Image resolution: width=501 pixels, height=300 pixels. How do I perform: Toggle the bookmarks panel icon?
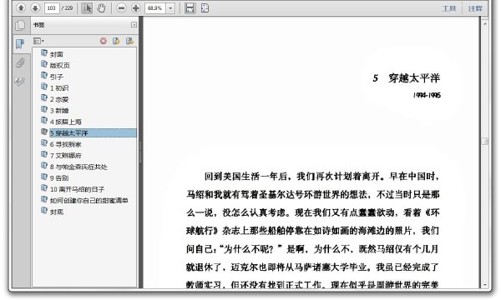tap(20, 43)
